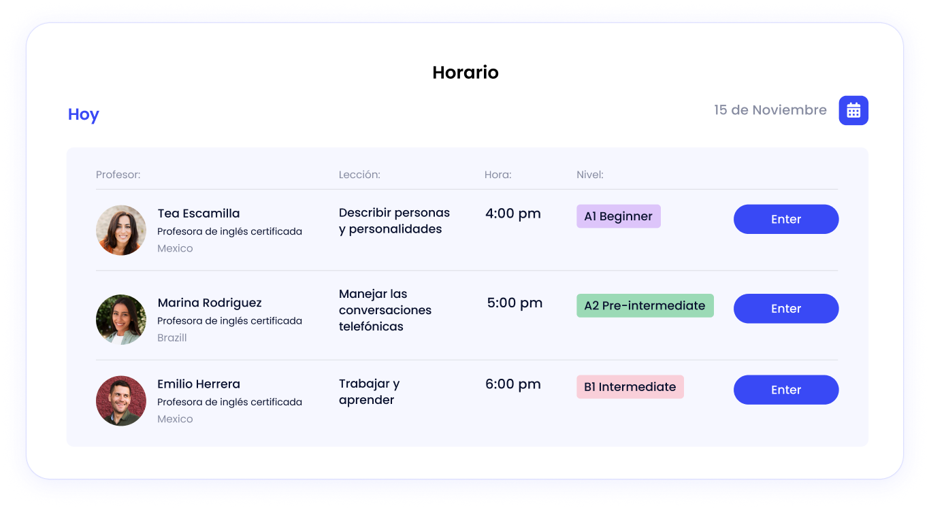Click the 15 de Noviembre date label

[x=770, y=110]
